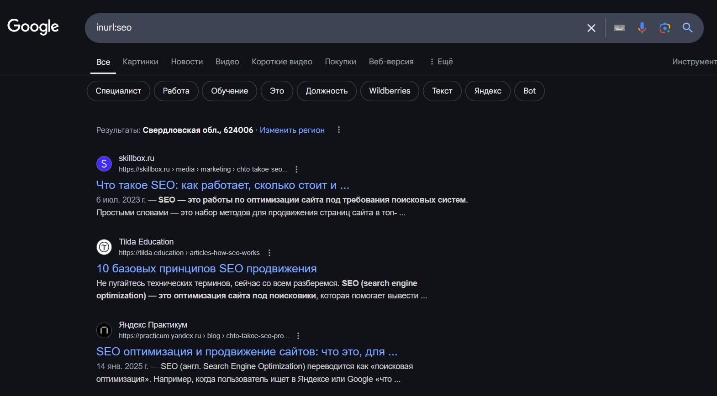Click the Изменить регион link
The width and height of the screenshot is (717, 396).
292,130
